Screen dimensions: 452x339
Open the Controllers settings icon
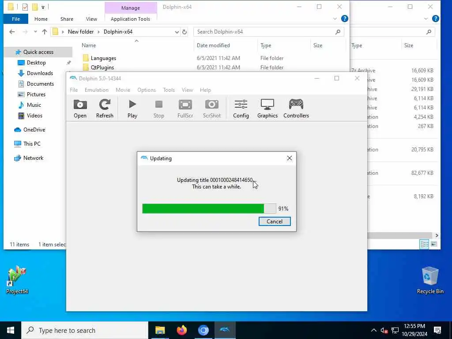[x=296, y=109]
